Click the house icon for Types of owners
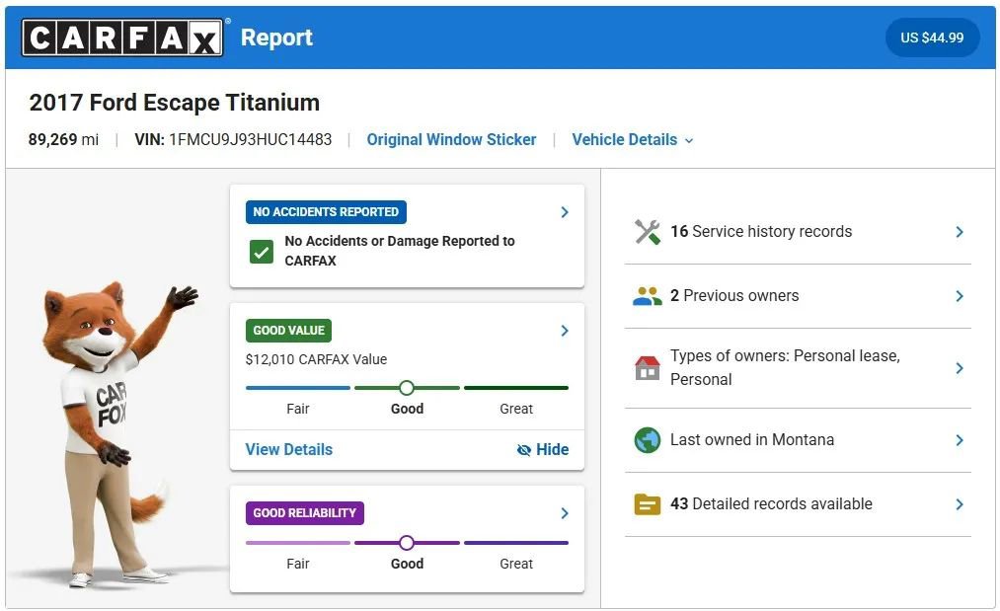The height and width of the screenshot is (611, 1000). pyautogui.click(x=648, y=367)
